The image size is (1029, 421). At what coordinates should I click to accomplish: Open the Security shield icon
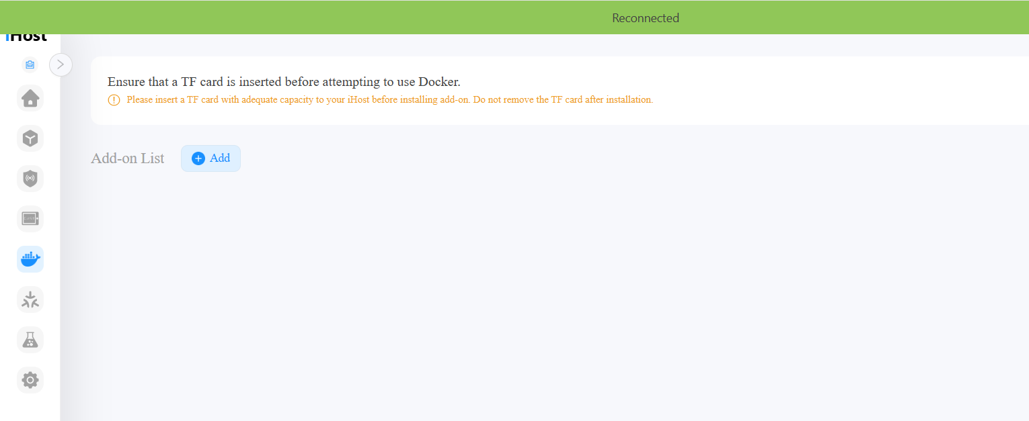pos(30,179)
